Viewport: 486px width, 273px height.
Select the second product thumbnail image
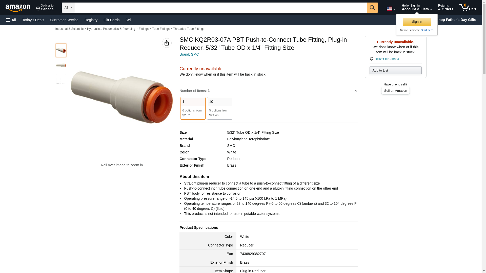click(x=61, y=65)
